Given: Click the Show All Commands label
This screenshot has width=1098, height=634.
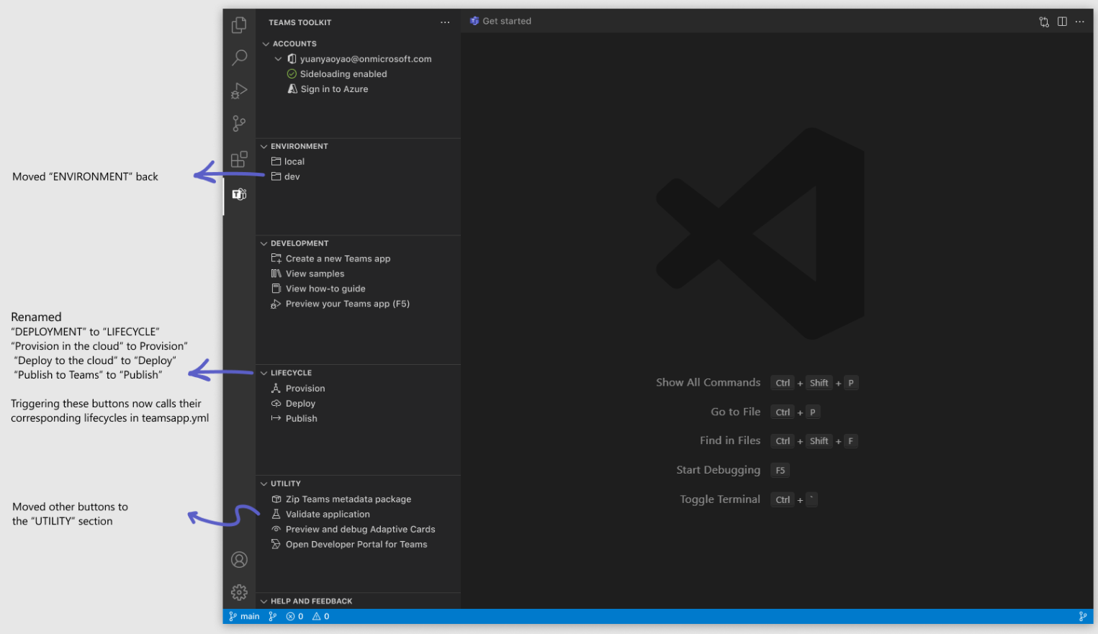Looking at the screenshot, I should [708, 383].
